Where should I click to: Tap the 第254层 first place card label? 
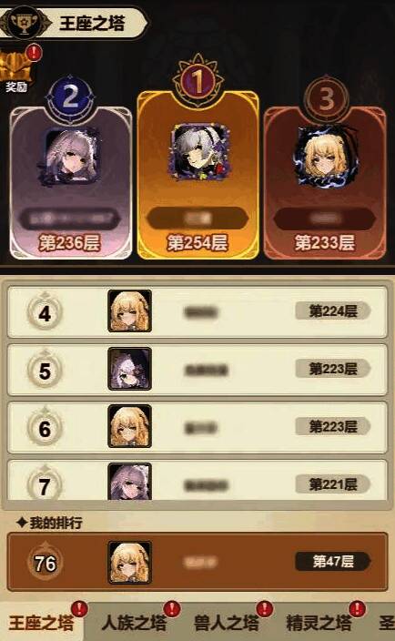coord(197,243)
